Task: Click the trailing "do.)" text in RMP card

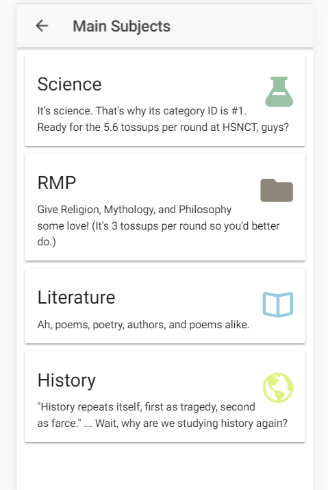Action: 47,241
